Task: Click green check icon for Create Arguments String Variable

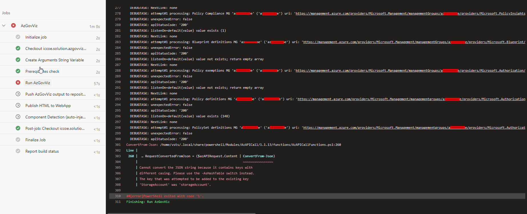Action: [18, 60]
